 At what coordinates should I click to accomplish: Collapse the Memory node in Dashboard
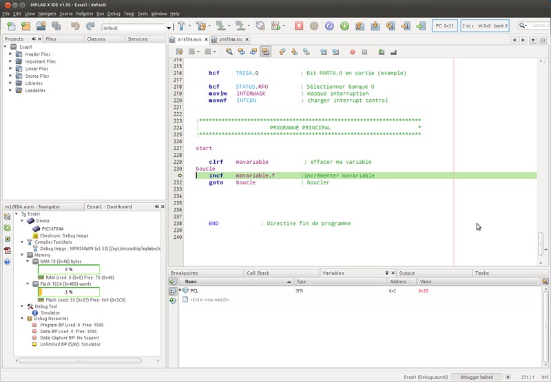[22, 255]
